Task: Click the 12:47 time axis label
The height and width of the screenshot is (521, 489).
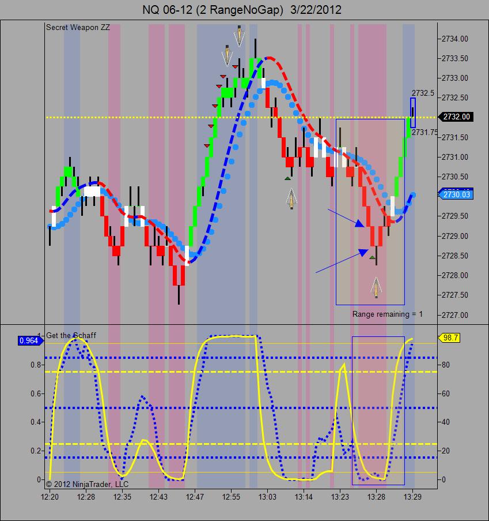Action: click(195, 497)
